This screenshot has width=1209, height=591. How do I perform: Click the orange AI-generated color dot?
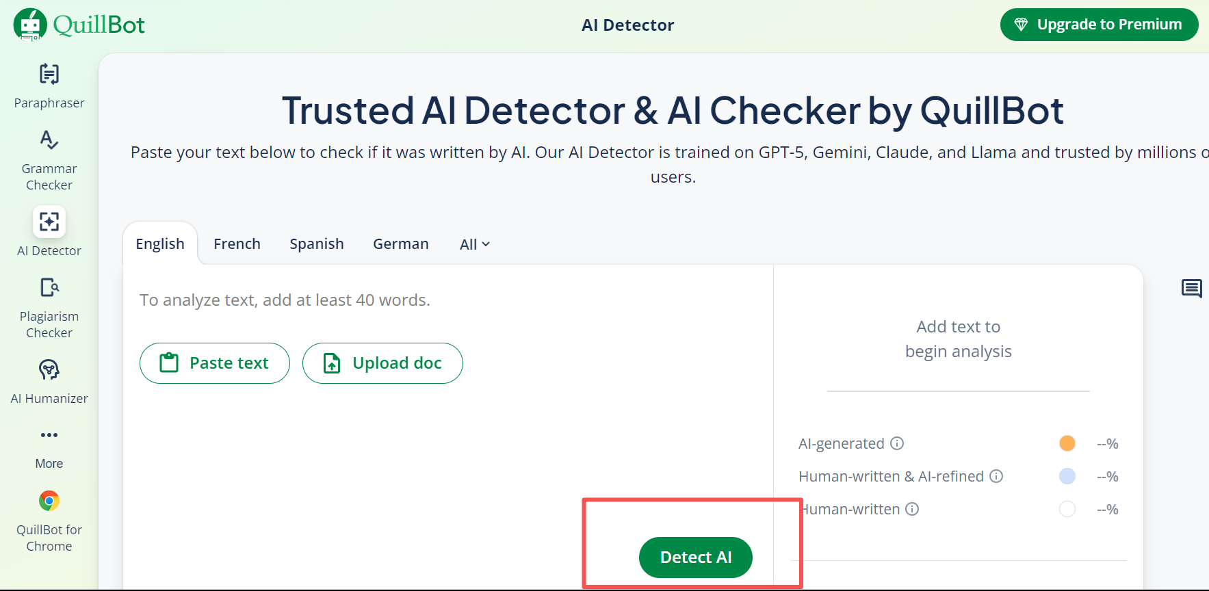[x=1067, y=443]
